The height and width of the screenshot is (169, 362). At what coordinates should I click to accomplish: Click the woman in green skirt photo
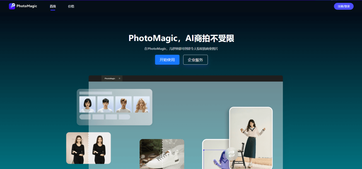click(x=251, y=138)
